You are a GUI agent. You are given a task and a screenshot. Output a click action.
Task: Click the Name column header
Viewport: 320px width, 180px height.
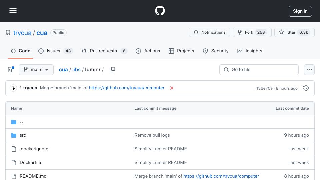[x=17, y=108]
